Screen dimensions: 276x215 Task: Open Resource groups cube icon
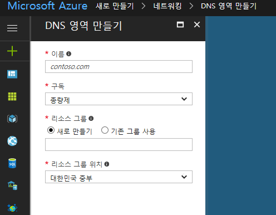pos(12,119)
